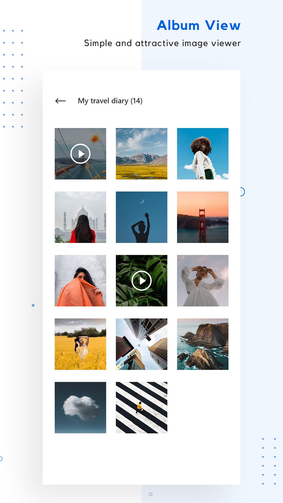Select the 'My travel diary (14)' album title

110,101
